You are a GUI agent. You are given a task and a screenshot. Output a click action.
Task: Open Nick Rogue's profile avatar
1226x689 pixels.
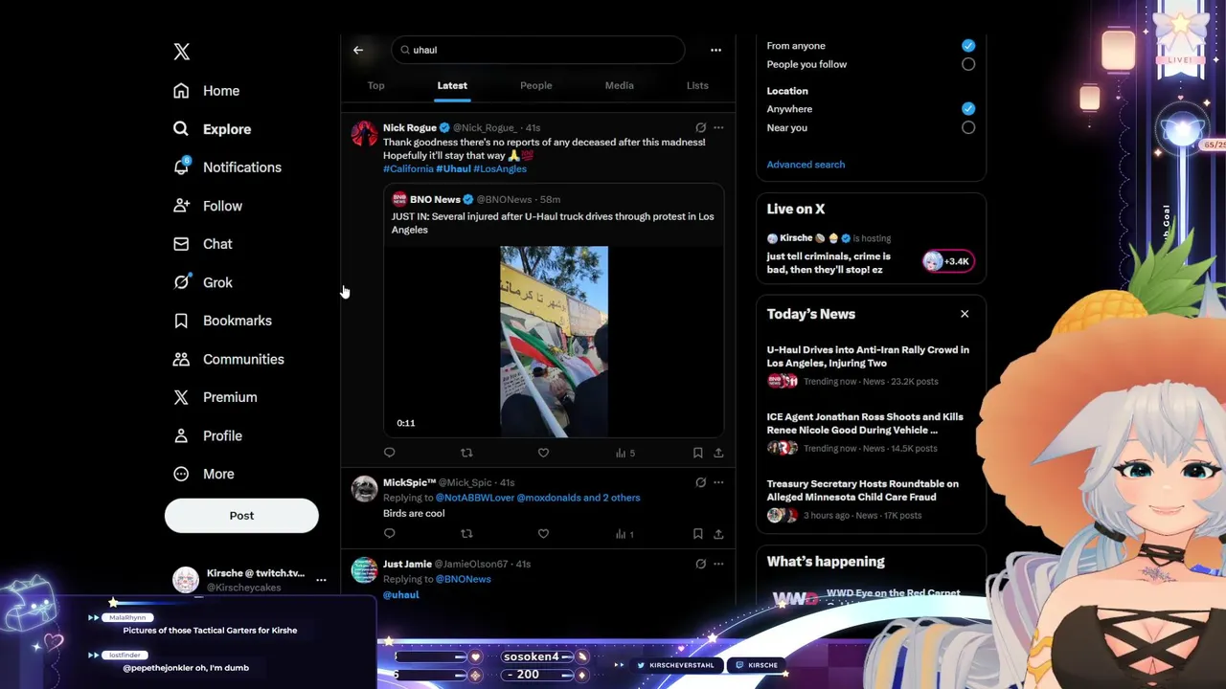364,134
